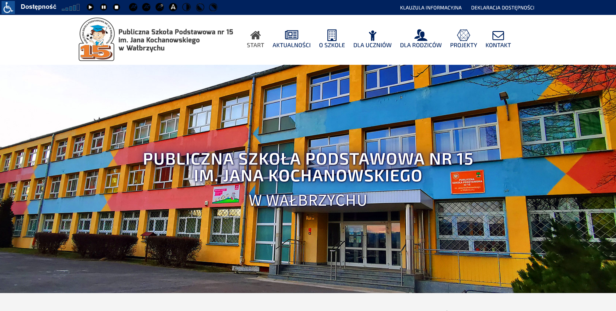The height and width of the screenshot is (311, 616).
Task: Stop the screen reader audio
Action: pyautogui.click(x=117, y=7)
